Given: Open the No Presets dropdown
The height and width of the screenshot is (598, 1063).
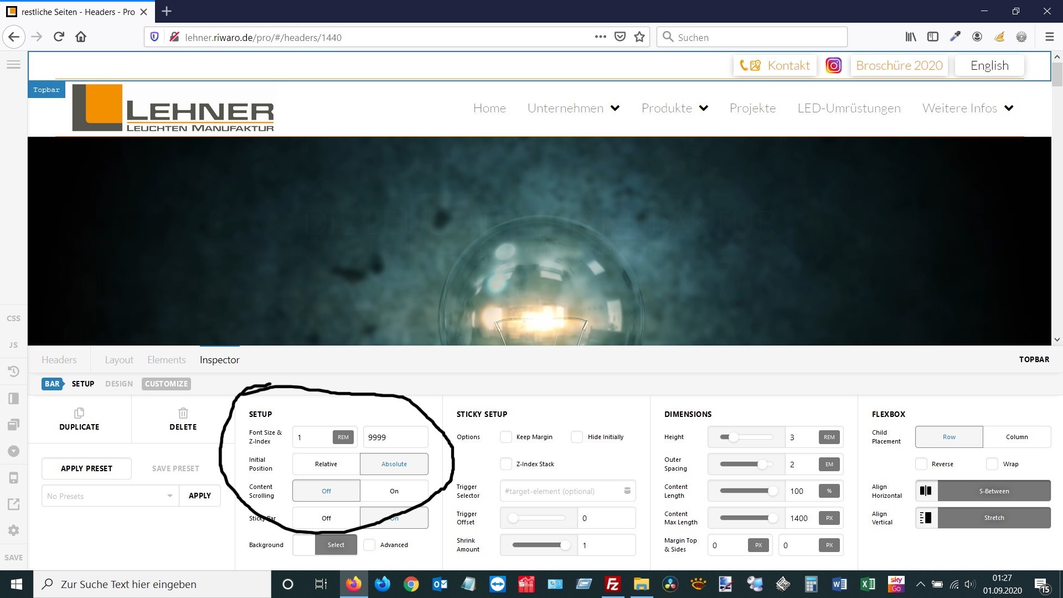Looking at the screenshot, I should click(110, 496).
